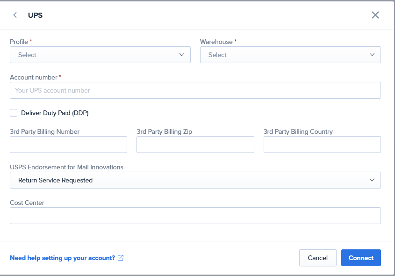Click the UPS dialog title
The height and width of the screenshot is (276, 395).
35,15
